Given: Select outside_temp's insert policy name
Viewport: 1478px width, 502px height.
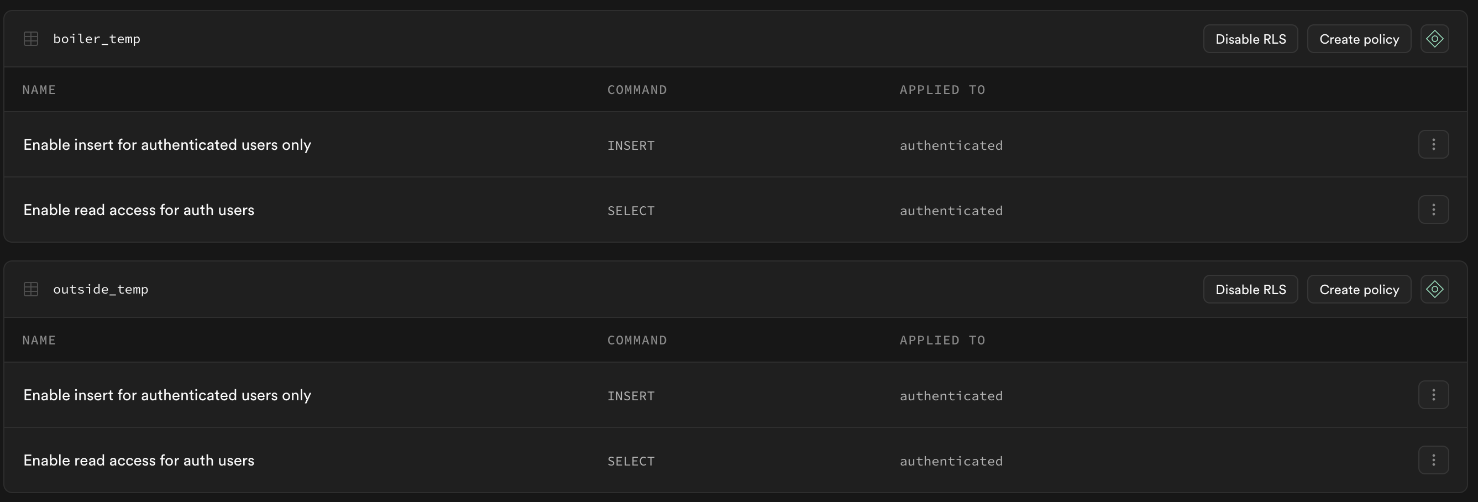Looking at the screenshot, I should pos(167,395).
